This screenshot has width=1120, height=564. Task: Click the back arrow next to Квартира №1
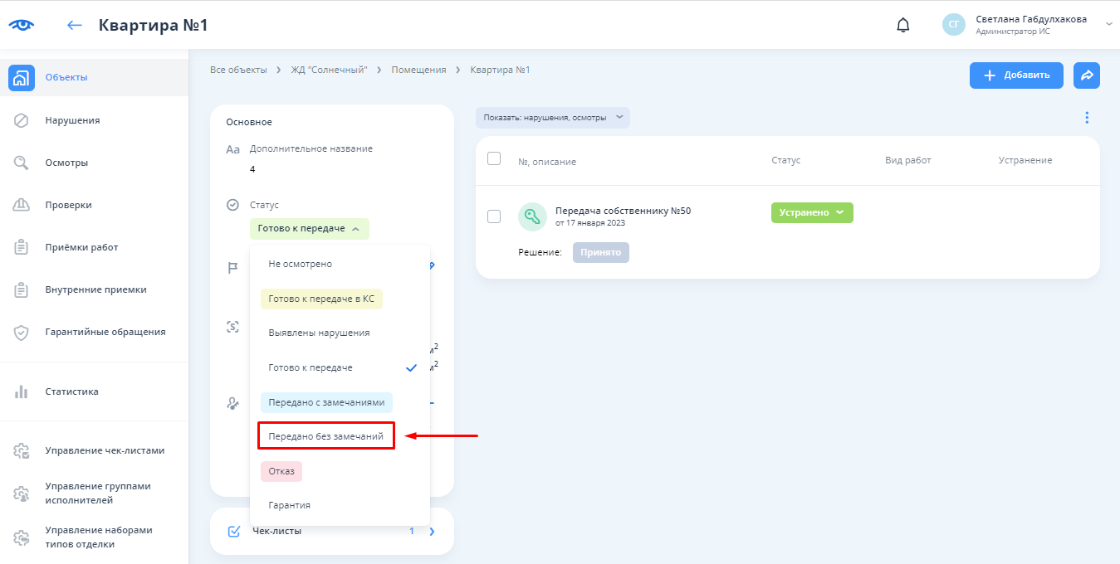point(75,25)
